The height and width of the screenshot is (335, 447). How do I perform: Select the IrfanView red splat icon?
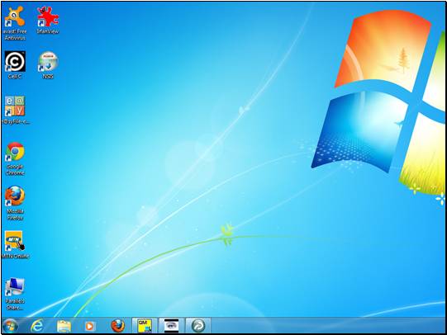48,17
